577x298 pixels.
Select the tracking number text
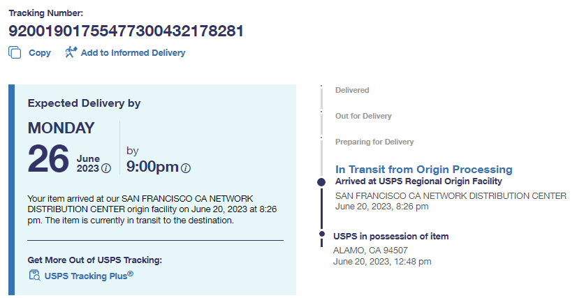tap(126, 31)
